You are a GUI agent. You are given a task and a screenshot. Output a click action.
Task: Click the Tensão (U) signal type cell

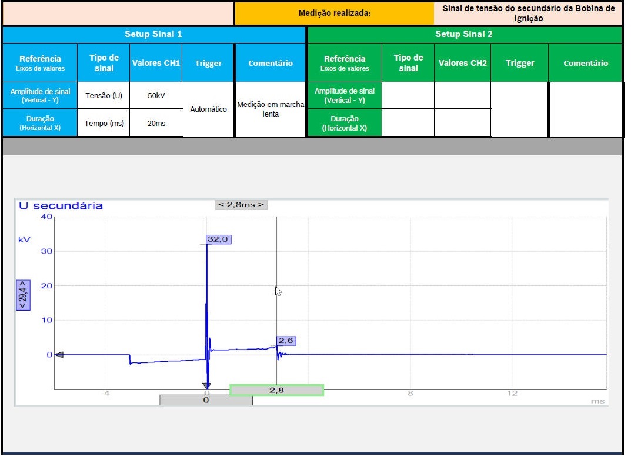pos(104,95)
